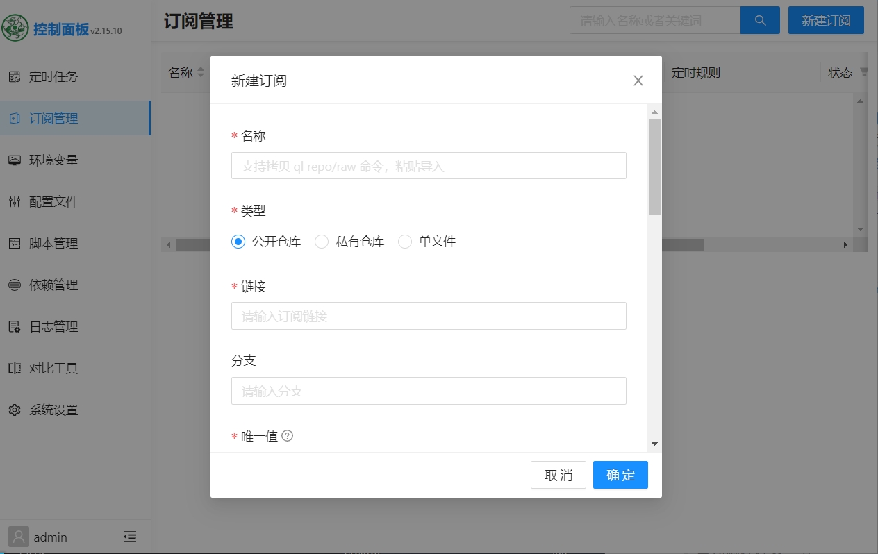Image resolution: width=878 pixels, height=554 pixels.
Task: Open 对比工具 from the sidebar menu
Action: [53, 368]
